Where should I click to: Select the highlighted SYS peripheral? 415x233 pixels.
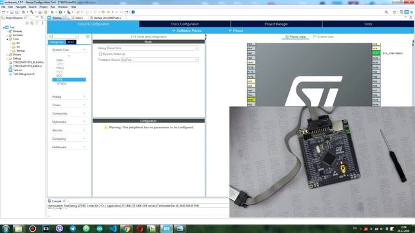(x=69, y=80)
